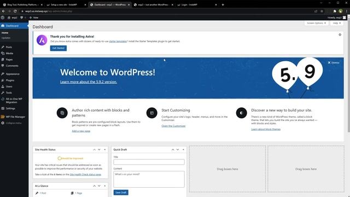Open the Customizer link

click(x=173, y=126)
